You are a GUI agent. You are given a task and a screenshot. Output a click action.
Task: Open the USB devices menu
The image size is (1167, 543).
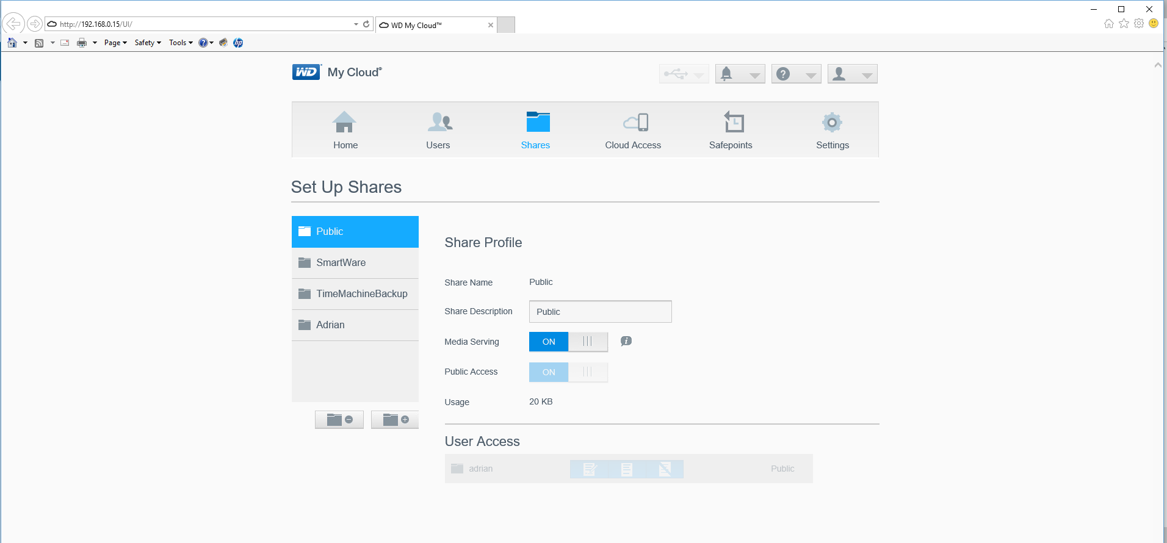[684, 74]
